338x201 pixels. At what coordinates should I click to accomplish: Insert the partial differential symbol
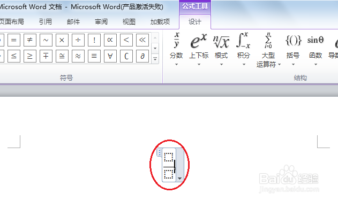coord(142,56)
